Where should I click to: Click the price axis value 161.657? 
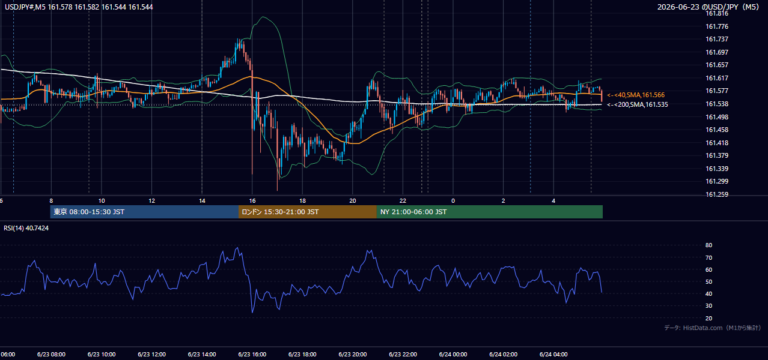717,65
